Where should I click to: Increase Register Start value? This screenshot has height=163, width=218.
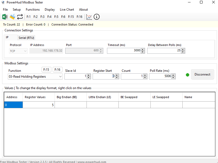[x=117, y=75]
